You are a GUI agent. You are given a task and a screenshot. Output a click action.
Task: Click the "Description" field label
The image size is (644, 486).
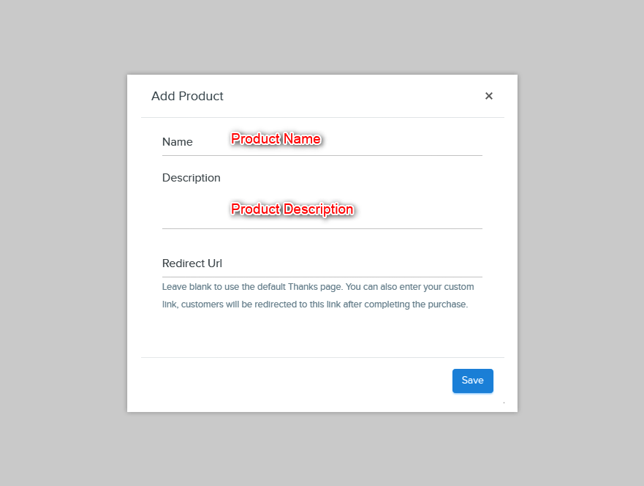[x=192, y=178]
